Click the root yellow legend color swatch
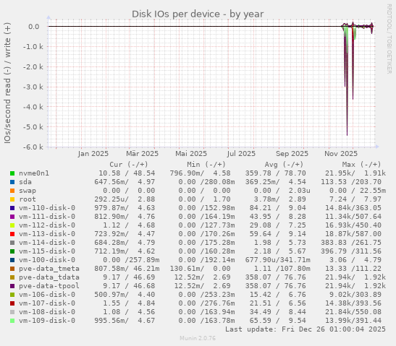The width and height of the screenshot is (396, 346). pyautogui.click(x=12, y=199)
